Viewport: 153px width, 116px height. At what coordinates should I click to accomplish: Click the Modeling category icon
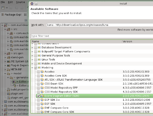click(39, 68)
